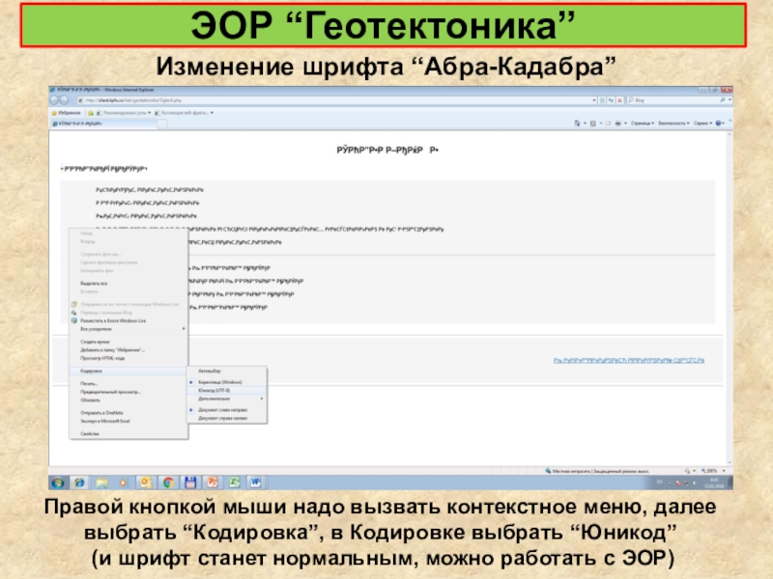The height and width of the screenshot is (579, 773).
Task: Select left-to-right document direction option
Action: (222, 410)
